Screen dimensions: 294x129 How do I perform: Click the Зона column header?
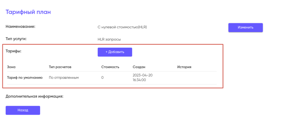click(x=11, y=67)
